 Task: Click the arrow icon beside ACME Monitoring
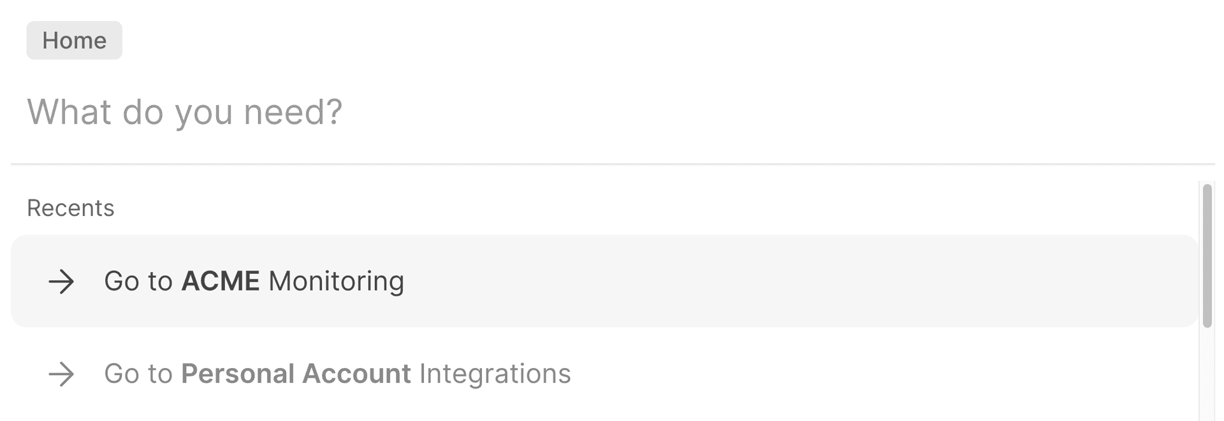tap(62, 282)
